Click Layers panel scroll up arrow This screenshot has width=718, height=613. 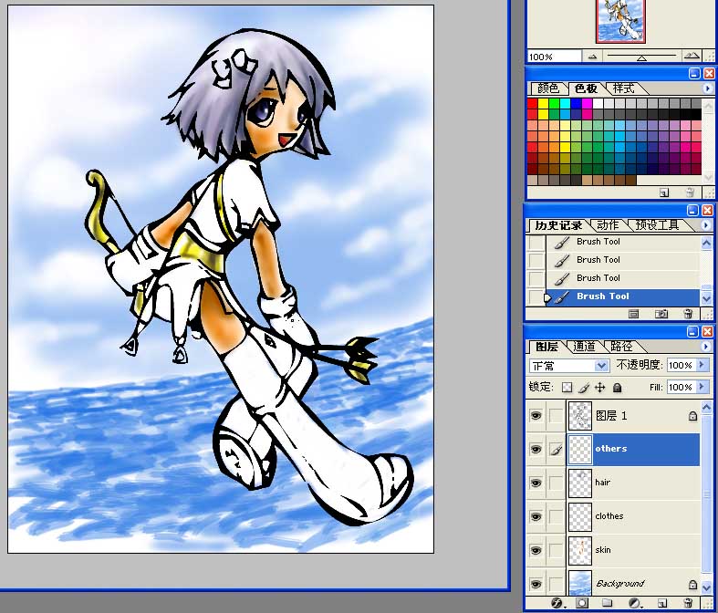706,407
